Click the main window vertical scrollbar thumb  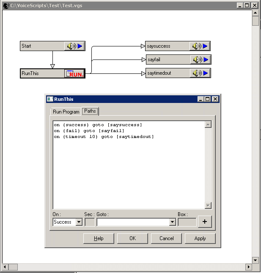255,21
